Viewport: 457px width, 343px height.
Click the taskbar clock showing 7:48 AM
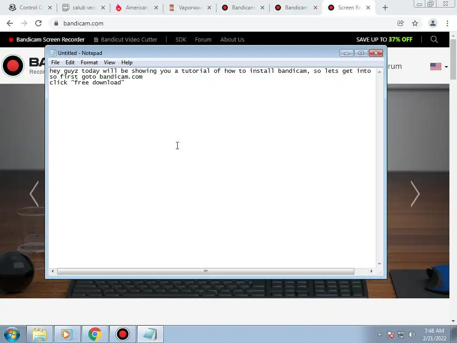(434, 335)
